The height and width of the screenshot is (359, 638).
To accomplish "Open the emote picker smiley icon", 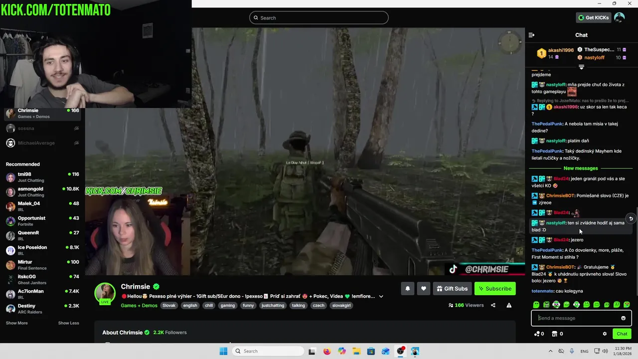I will 623,318.
